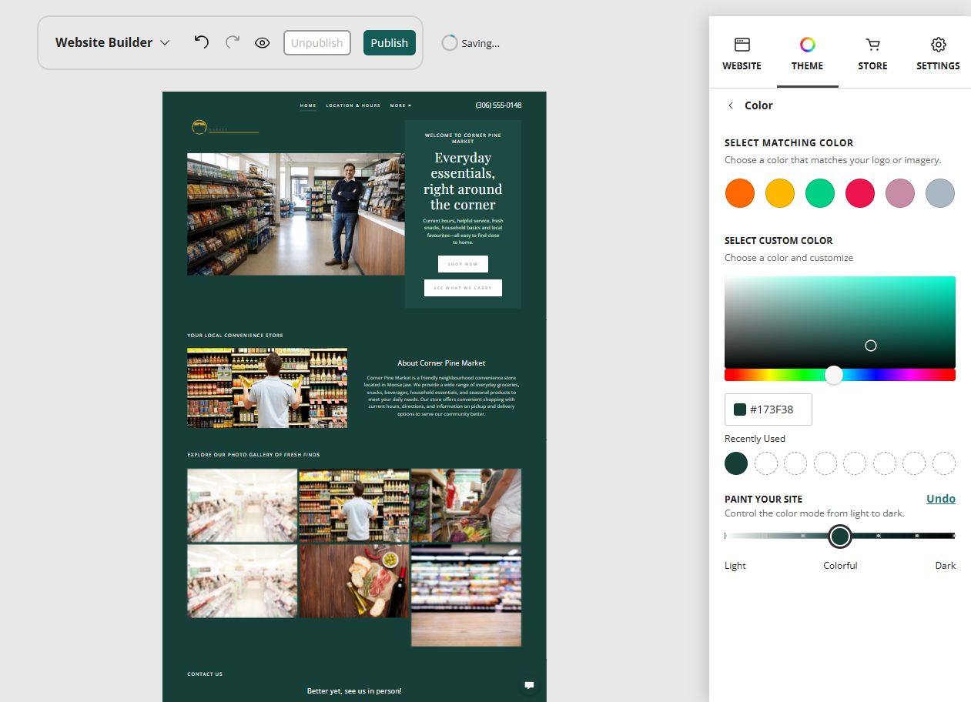971x702 pixels.
Task: Select the green matching color swatch
Action: [820, 193]
